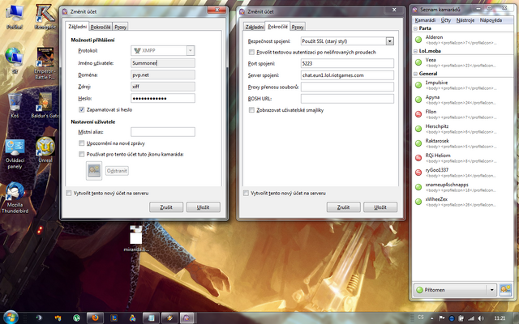This screenshot has width=519, height=324.
Task: Expand Bezpečnost spojení dropdown
Action: (389, 41)
